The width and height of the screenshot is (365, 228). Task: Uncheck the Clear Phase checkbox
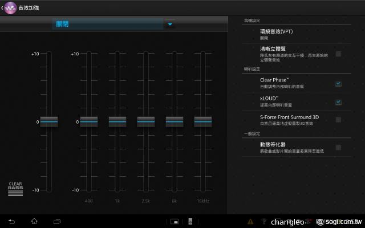click(338, 84)
